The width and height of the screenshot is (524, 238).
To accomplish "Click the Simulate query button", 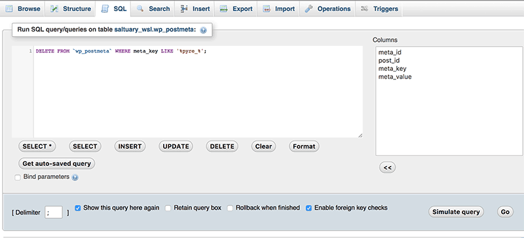I will click(456, 212).
